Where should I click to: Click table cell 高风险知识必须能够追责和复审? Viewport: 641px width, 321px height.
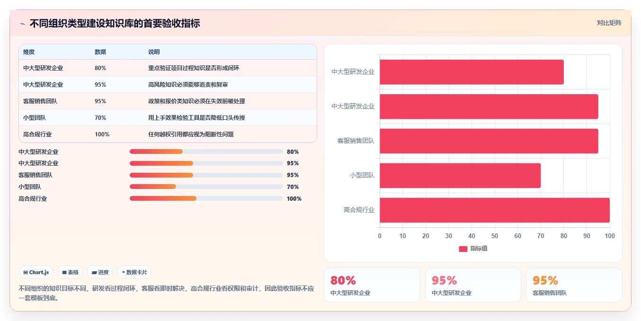click(x=188, y=85)
